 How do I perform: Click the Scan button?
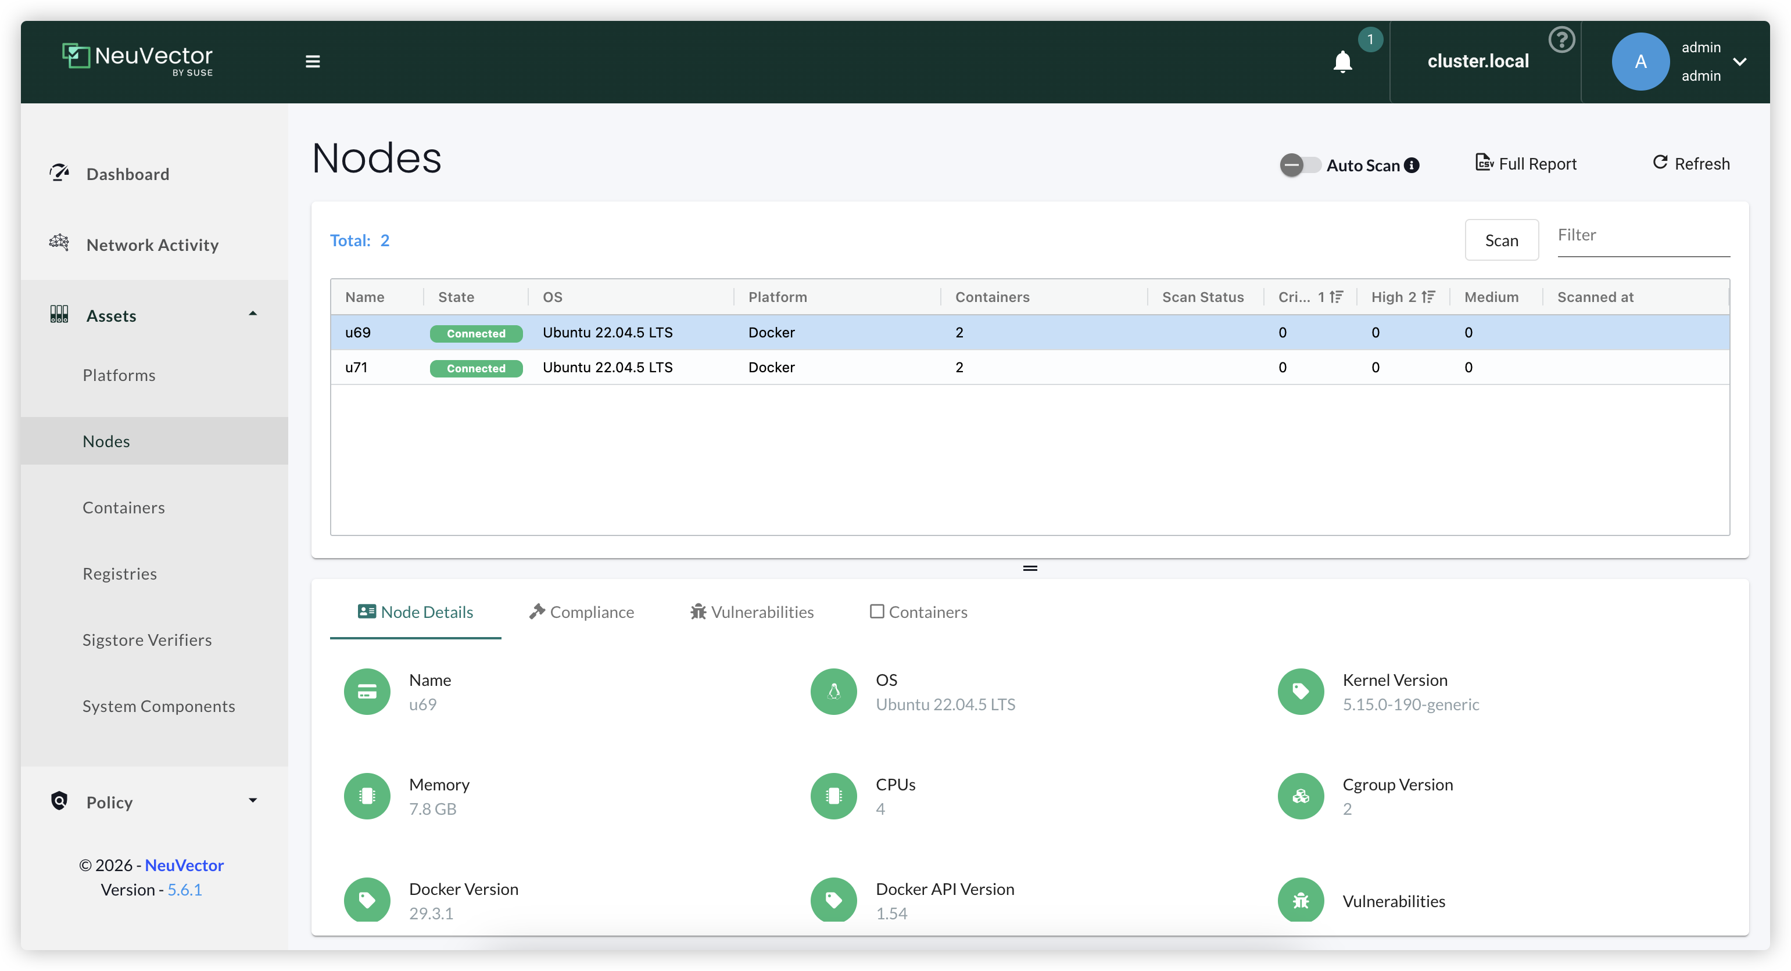click(x=1502, y=240)
